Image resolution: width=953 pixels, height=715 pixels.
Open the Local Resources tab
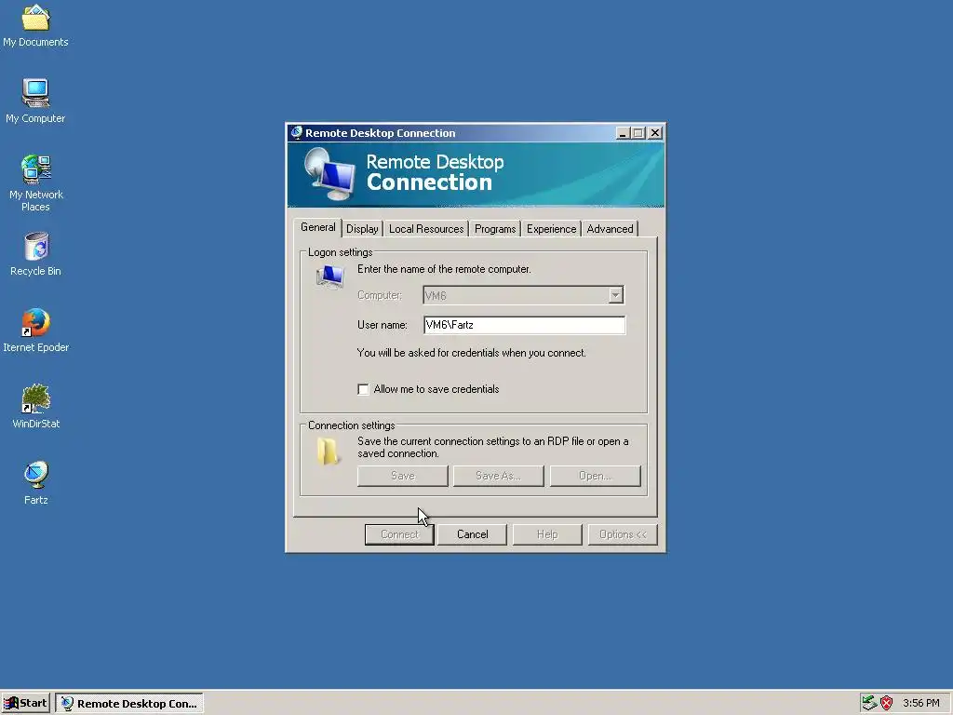pos(426,229)
